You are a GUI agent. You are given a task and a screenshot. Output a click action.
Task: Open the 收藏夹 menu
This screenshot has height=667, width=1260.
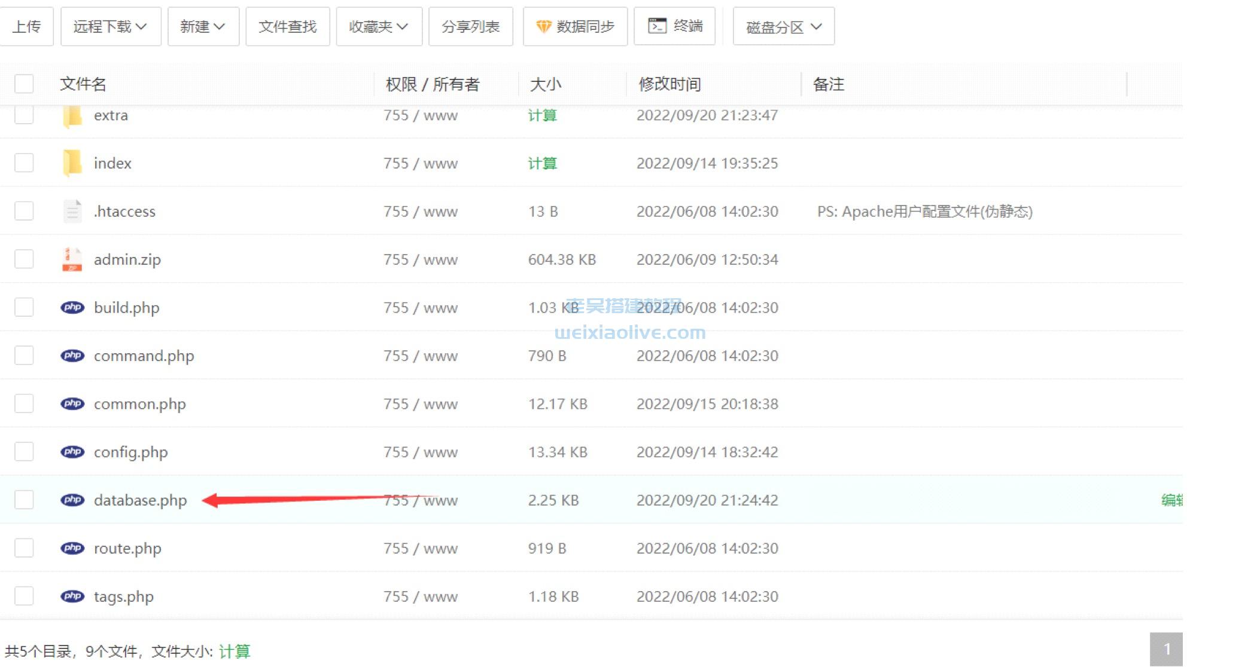(379, 26)
